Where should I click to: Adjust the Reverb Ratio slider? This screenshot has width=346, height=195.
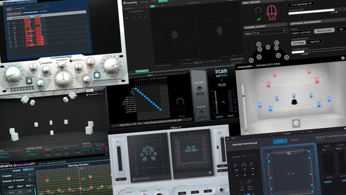[x=319, y=51]
